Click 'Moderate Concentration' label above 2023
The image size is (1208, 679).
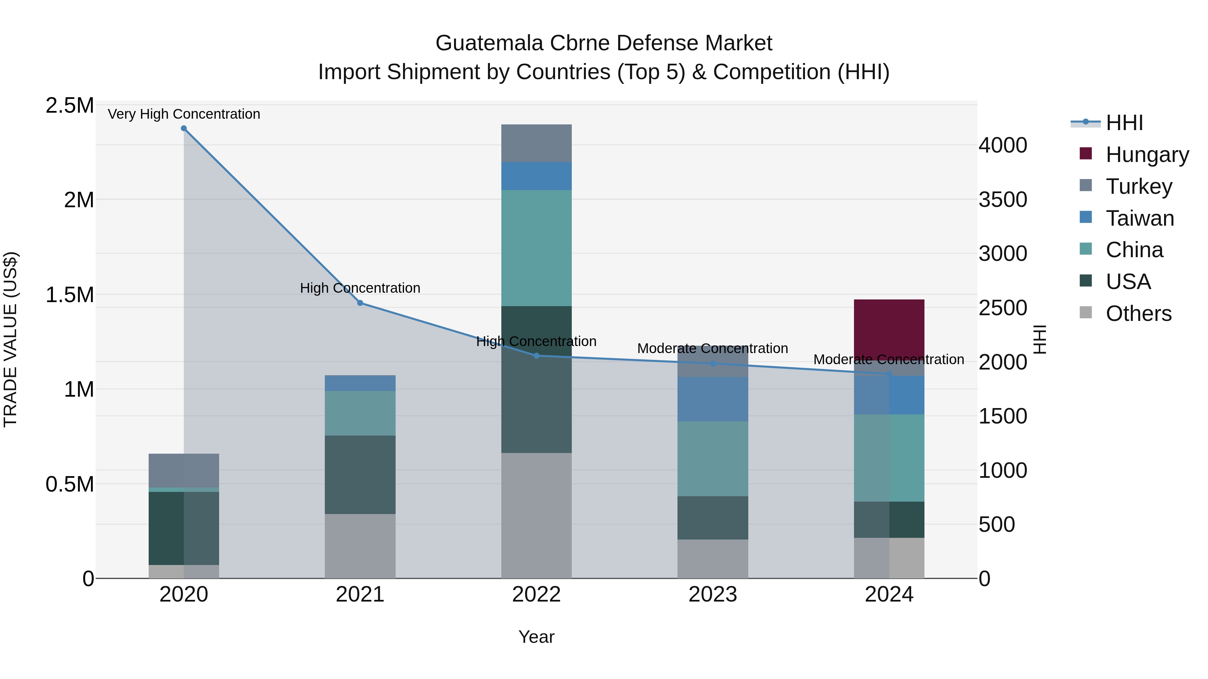pyautogui.click(x=713, y=349)
